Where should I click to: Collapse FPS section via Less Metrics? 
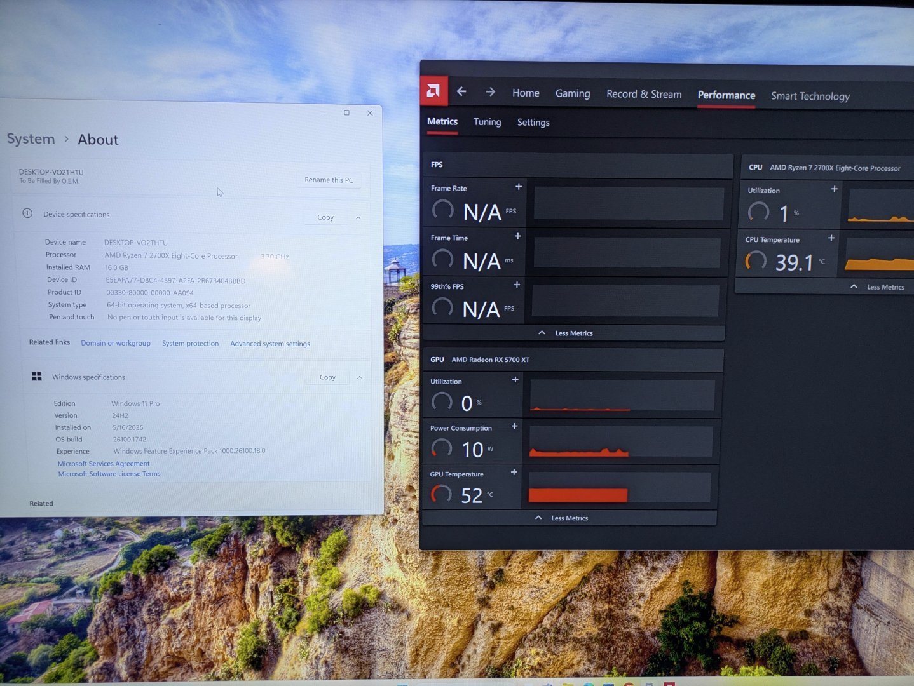pos(566,333)
